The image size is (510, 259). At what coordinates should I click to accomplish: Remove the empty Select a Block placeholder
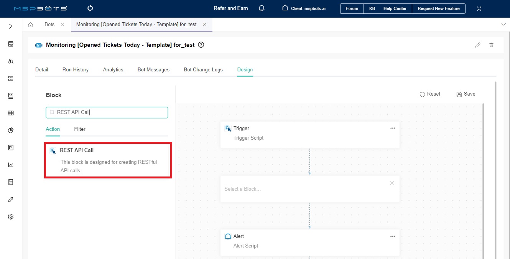coord(392,183)
